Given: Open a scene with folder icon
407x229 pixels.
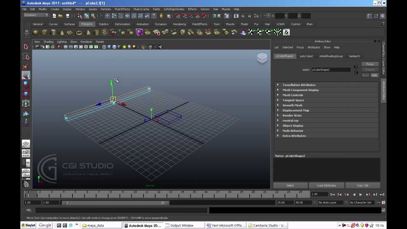Looking at the screenshot, I should 60,16.
